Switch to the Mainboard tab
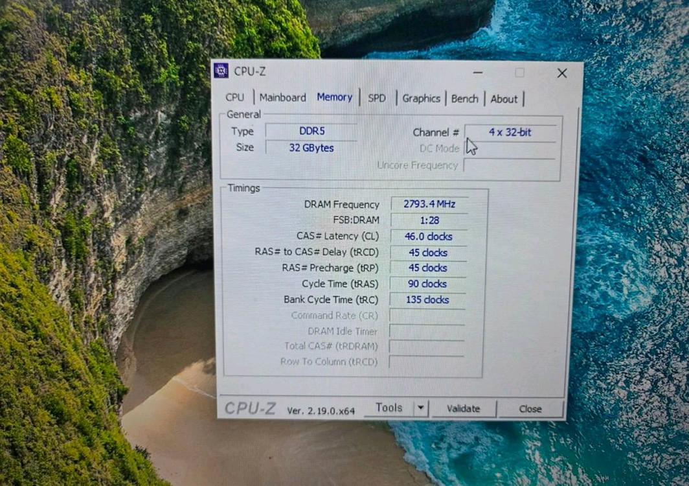The height and width of the screenshot is (486, 689). coord(282,97)
